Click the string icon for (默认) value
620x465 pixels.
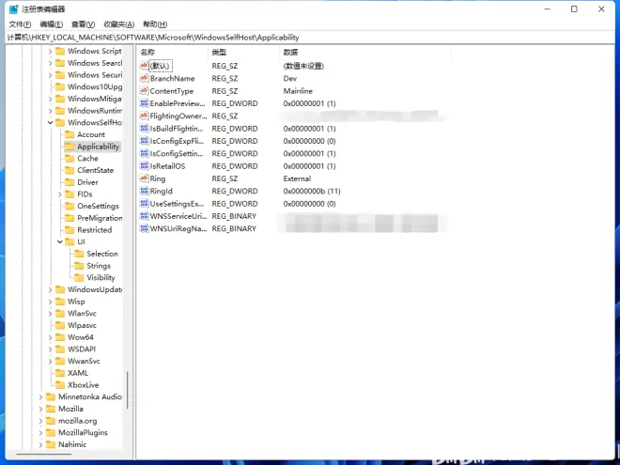coord(144,66)
